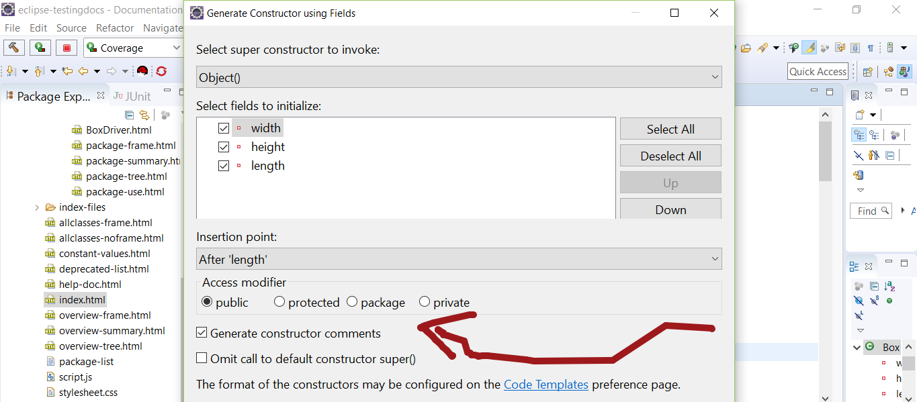Viewport: 917px width, 402px height.
Task: Click the Red Hat icon in toolbar
Action: click(x=142, y=71)
